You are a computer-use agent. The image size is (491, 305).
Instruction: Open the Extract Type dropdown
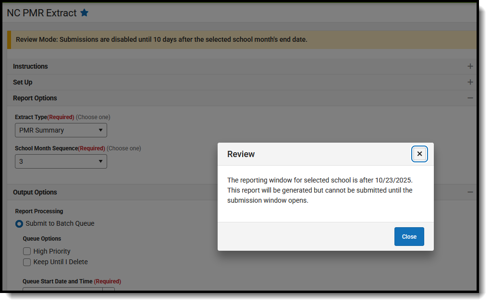(61, 130)
